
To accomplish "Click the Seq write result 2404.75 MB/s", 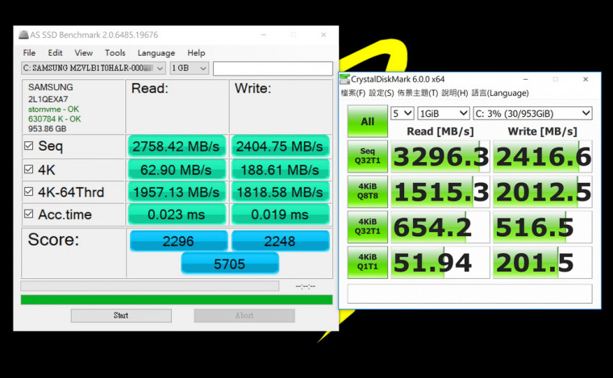I will [x=280, y=147].
